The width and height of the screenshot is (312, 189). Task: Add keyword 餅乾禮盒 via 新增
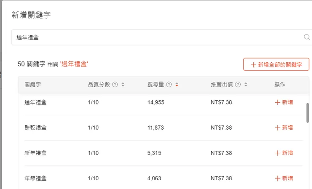tap(284, 128)
